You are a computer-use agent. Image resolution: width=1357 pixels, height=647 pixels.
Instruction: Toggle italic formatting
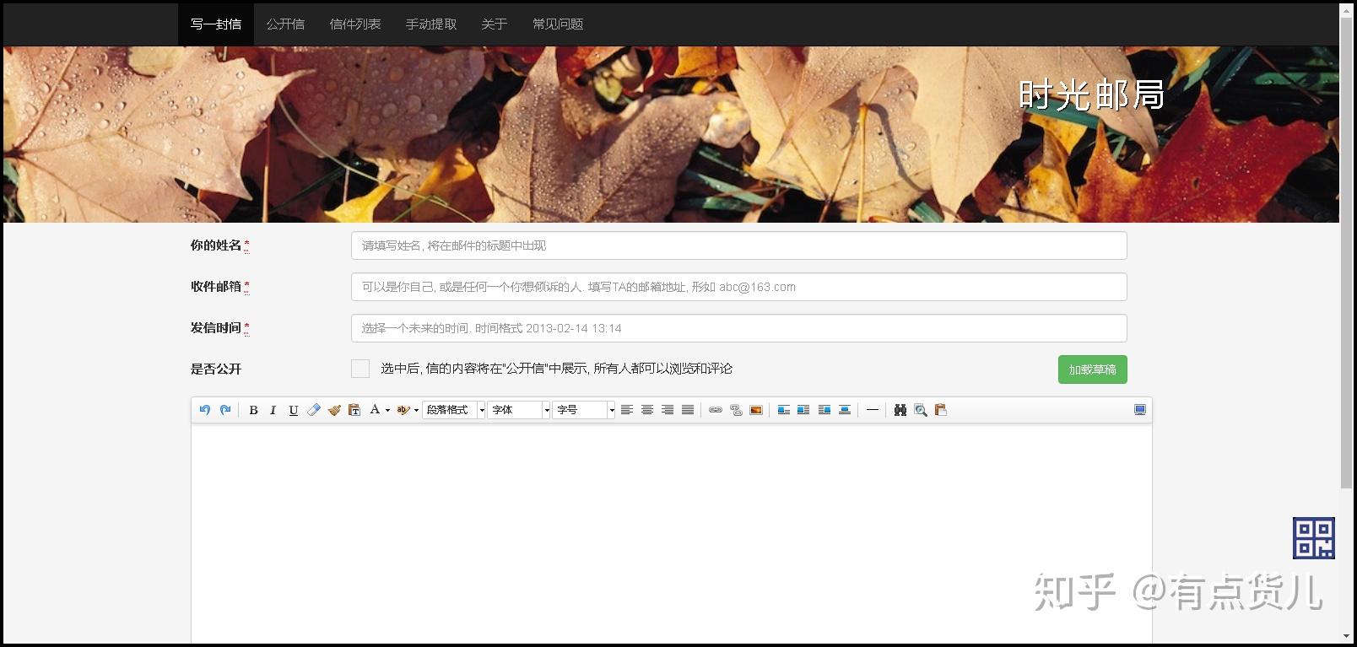[x=273, y=410]
